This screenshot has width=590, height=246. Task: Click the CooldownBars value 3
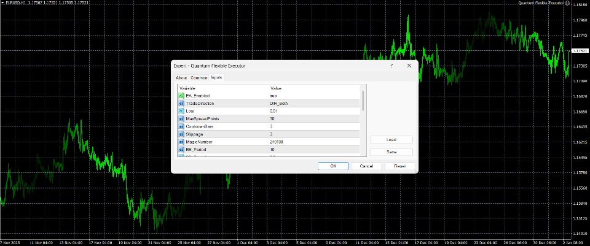tap(271, 126)
